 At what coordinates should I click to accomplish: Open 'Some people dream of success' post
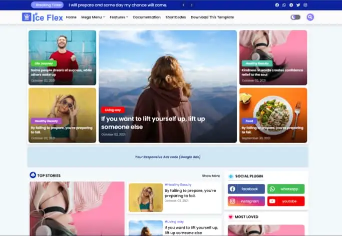tap(62, 72)
